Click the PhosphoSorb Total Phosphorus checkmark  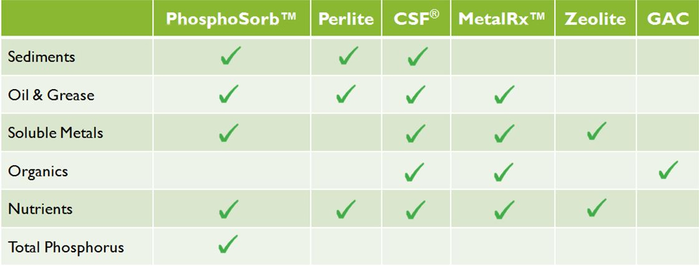[228, 244]
